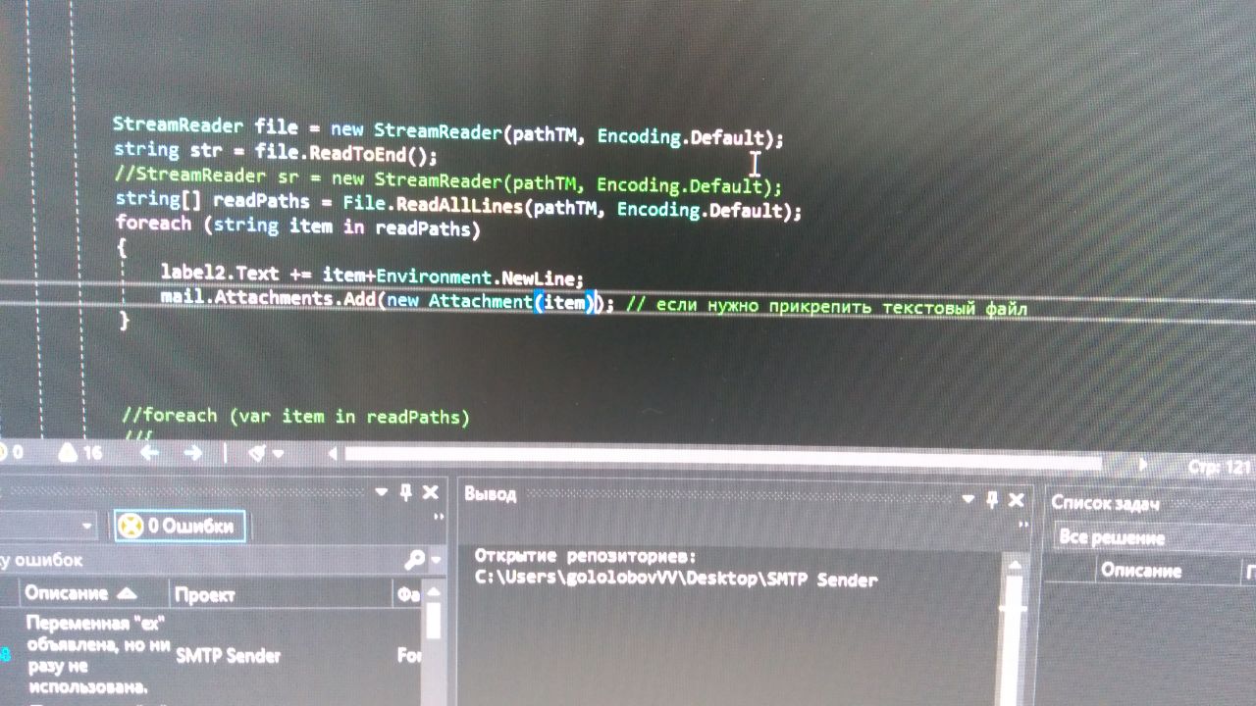
Task: Close the 'Вывод' output panel
Action: [x=1016, y=501]
